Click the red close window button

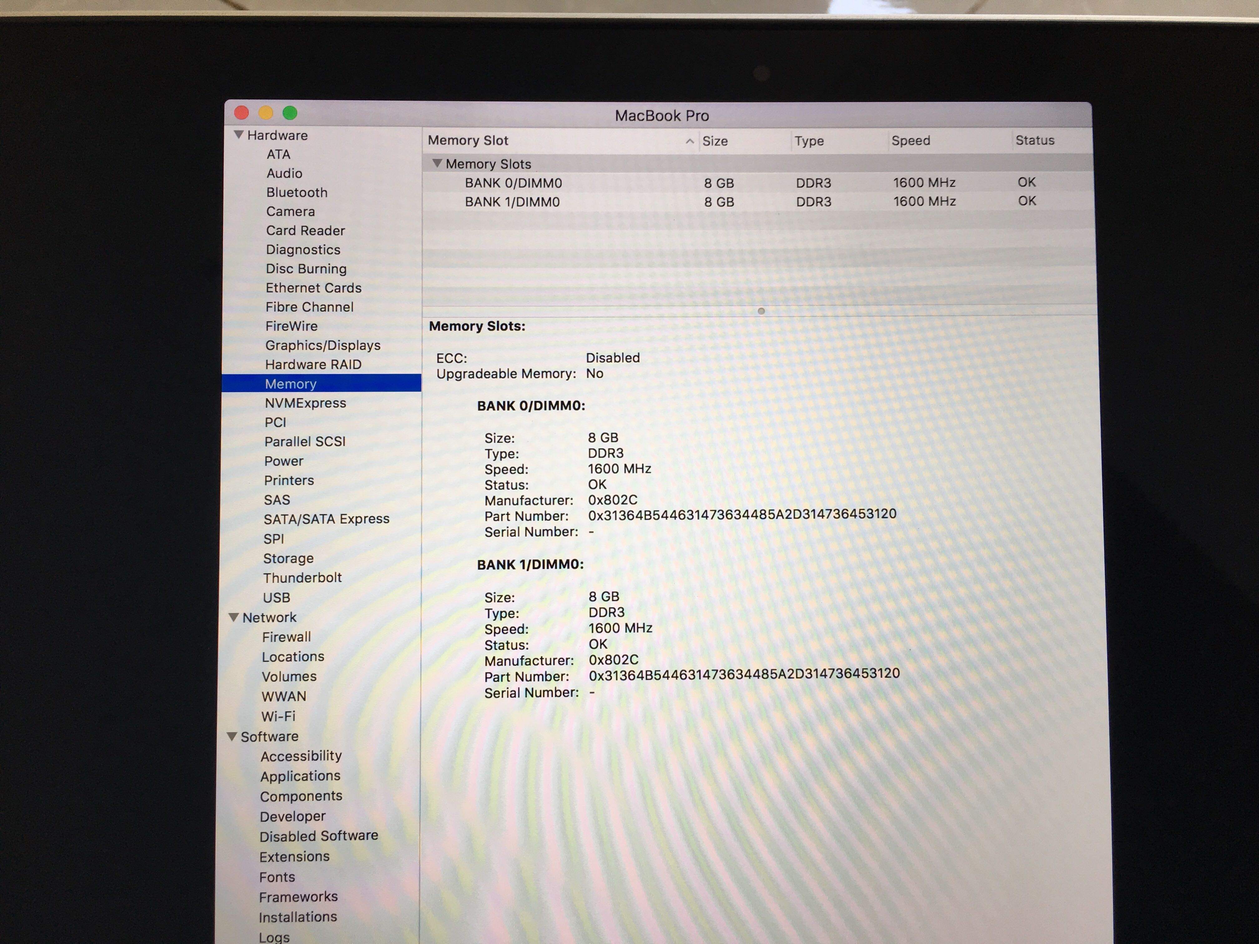[x=241, y=113]
